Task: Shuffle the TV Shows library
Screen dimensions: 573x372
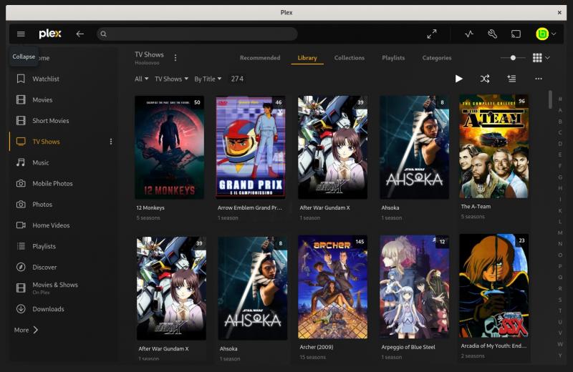Action: pos(485,79)
